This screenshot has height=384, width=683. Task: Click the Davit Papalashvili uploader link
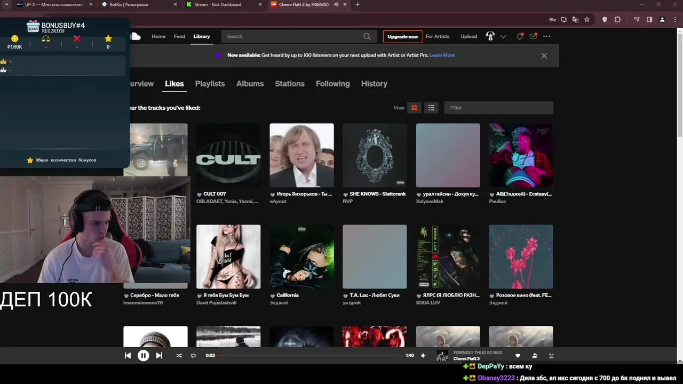point(216,303)
